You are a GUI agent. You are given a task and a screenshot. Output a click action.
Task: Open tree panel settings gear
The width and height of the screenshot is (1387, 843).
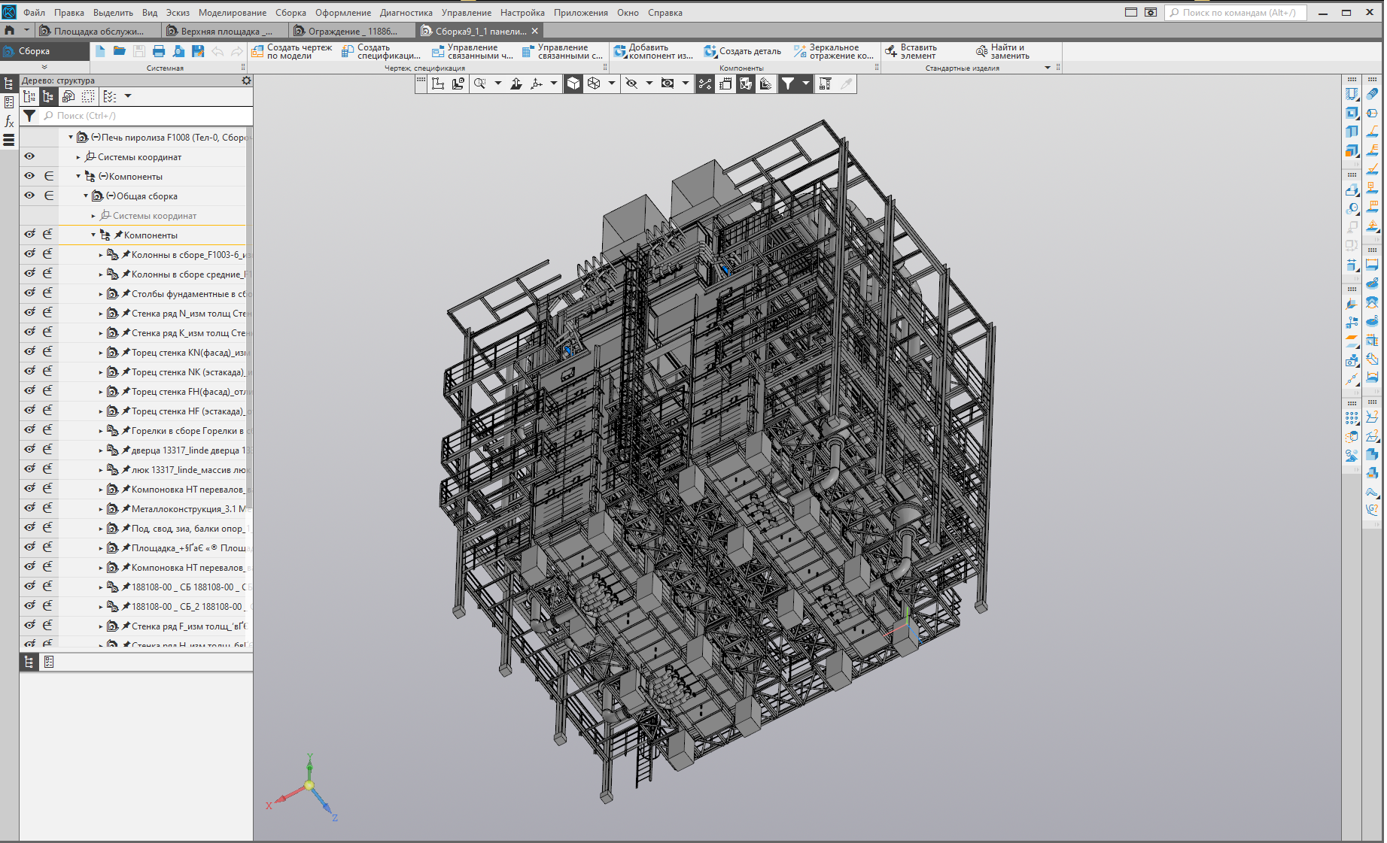[246, 80]
